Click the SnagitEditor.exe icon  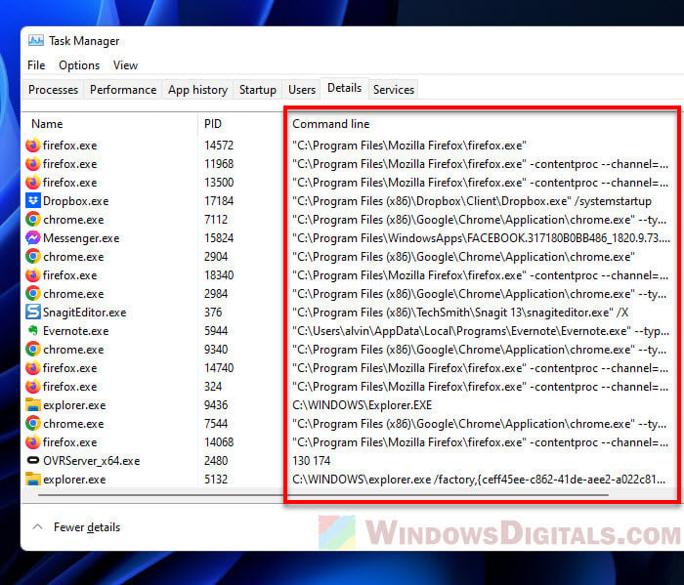coord(32,313)
